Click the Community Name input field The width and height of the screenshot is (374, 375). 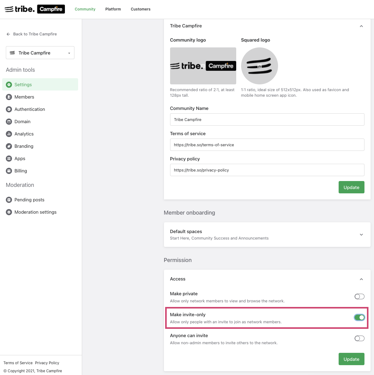pos(267,119)
